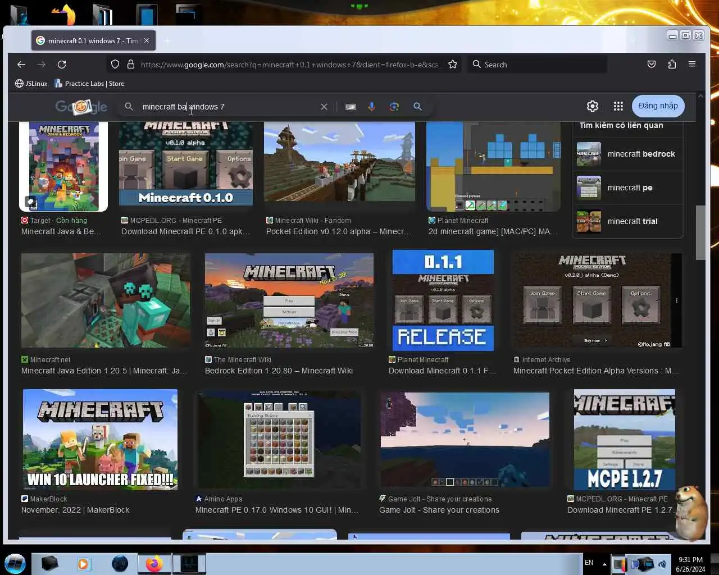The height and width of the screenshot is (575, 719).
Task: Click November, 2022 | MakerBlock title
Action: [x=75, y=510]
